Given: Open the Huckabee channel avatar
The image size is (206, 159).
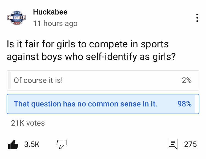Looking at the screenshot, I should click(x=16, y=18).
